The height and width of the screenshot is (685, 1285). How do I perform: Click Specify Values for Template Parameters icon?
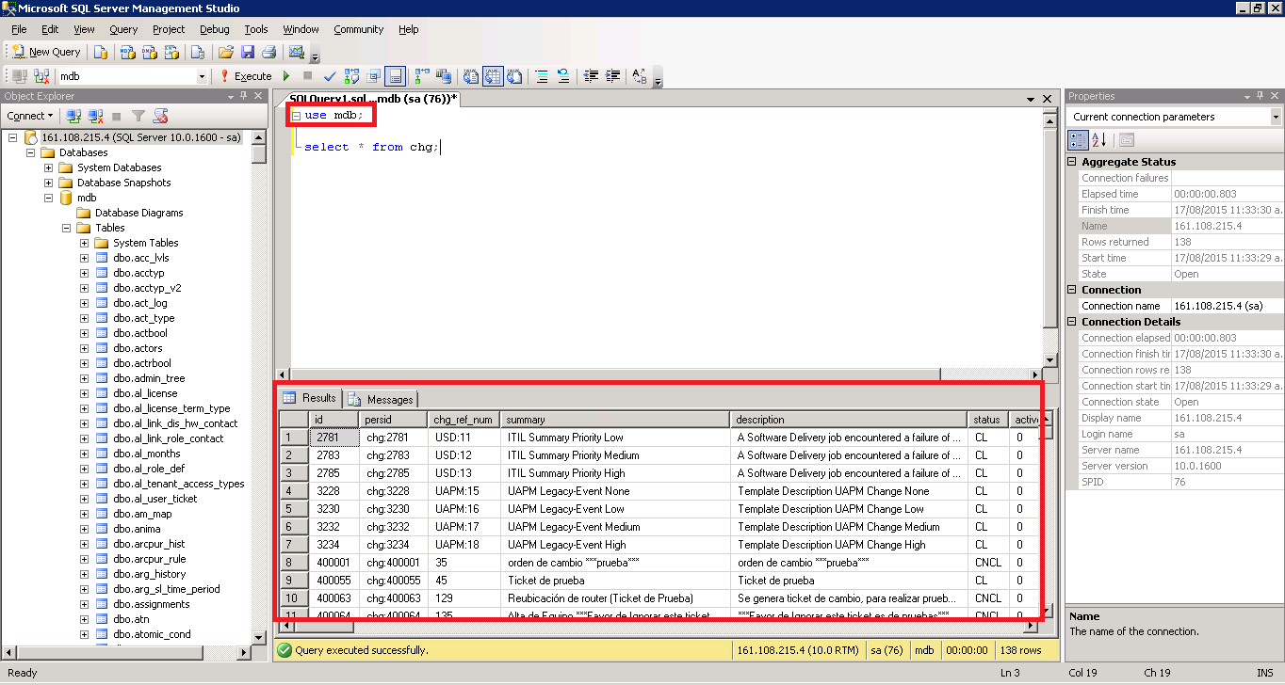(640, 76)
